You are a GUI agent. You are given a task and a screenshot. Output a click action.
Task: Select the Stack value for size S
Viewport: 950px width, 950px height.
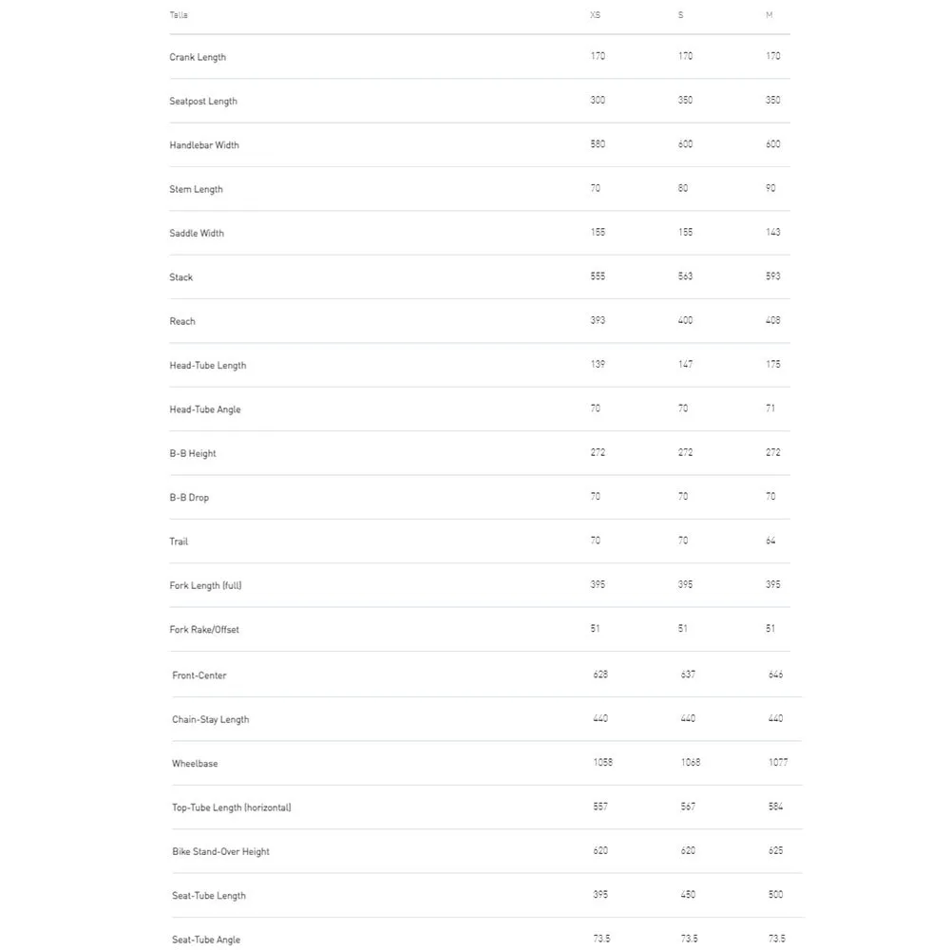click(x=685, y=276)
